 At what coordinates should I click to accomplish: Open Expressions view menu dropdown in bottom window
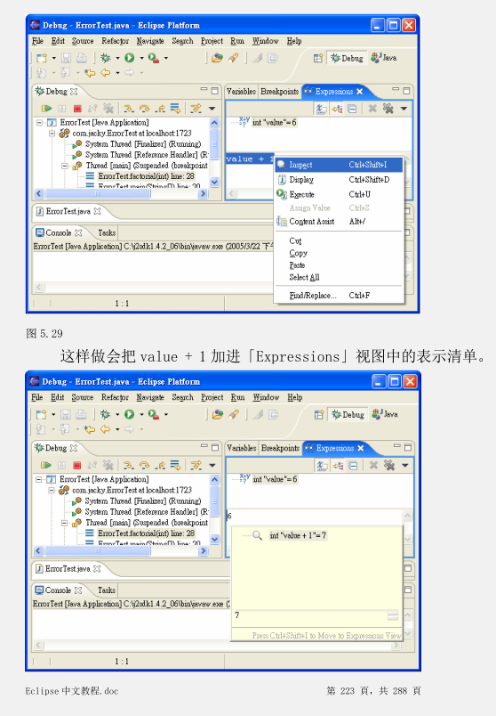(x=404, y=465)
